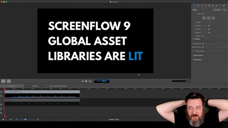
Task: Enable the Drop Shadow checkbox
Action: pyautogui.click(x=195, y=51)
